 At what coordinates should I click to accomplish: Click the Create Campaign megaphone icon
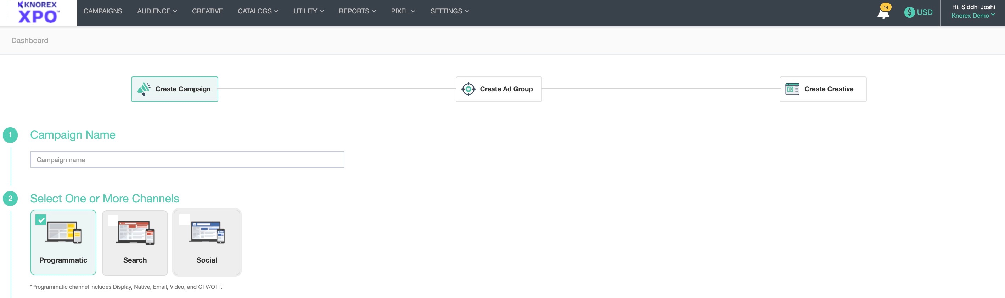point(144,89)
